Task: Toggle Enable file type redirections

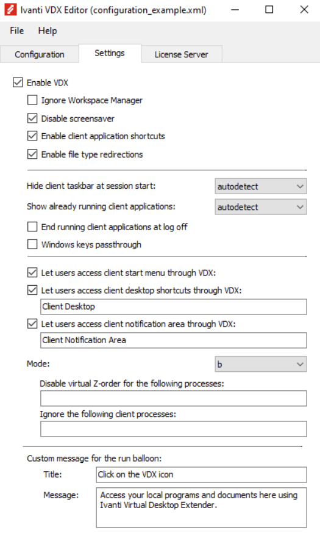Action: click(32, 154)
